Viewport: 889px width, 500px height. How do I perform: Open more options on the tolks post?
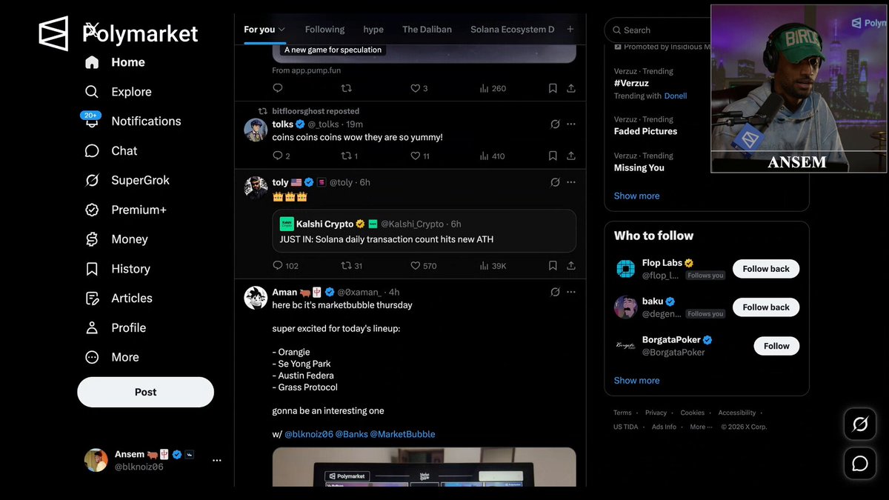[571, 124]
